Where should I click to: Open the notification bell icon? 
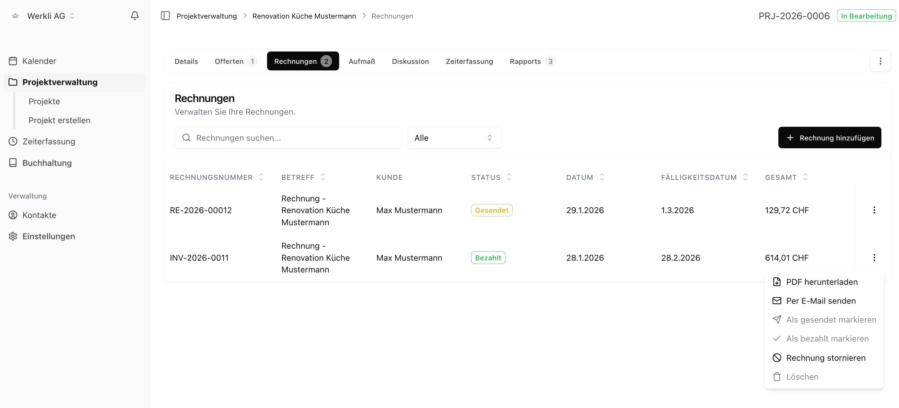click(x=135, y=15)
